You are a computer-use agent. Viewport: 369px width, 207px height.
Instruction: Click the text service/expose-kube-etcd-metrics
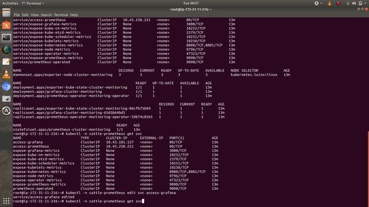coord(47,33)
